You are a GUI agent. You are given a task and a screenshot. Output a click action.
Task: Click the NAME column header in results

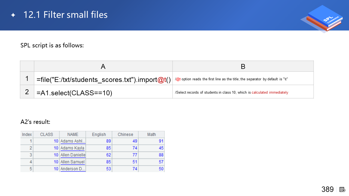73,134
